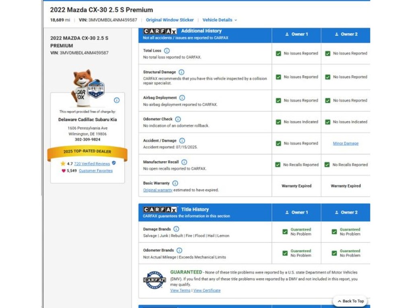Click the View Certificate link
The width and height of the screenshot is (412, 308).
coord(207,290)
